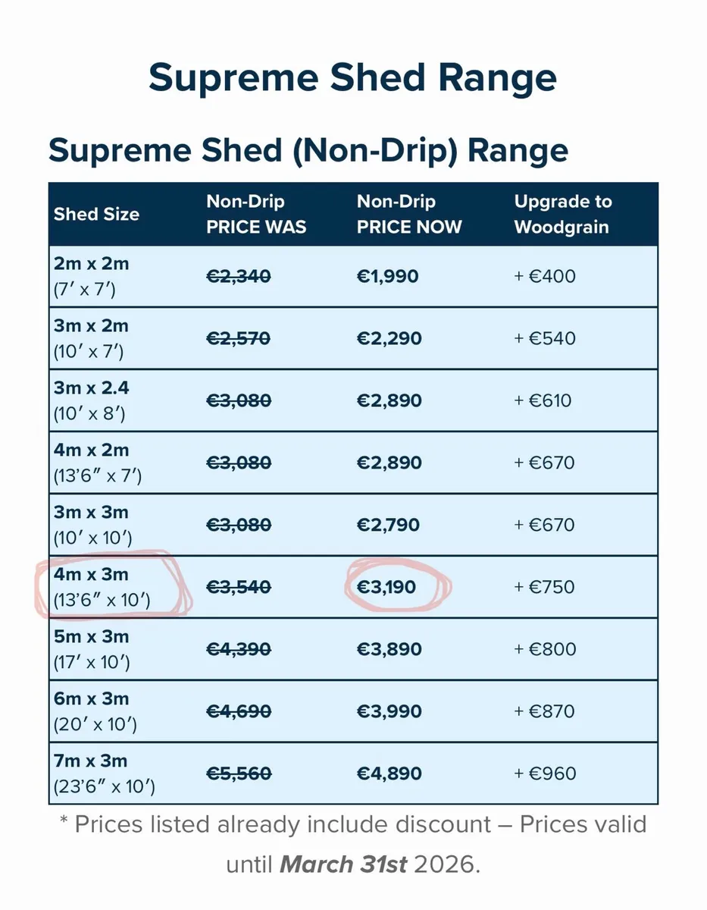Click the circled 4m x 3m shed size
Screen dimensions: 707x910
(102, 587)
